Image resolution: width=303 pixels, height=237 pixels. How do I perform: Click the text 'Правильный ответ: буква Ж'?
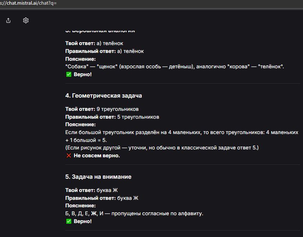tap(102, 198)
